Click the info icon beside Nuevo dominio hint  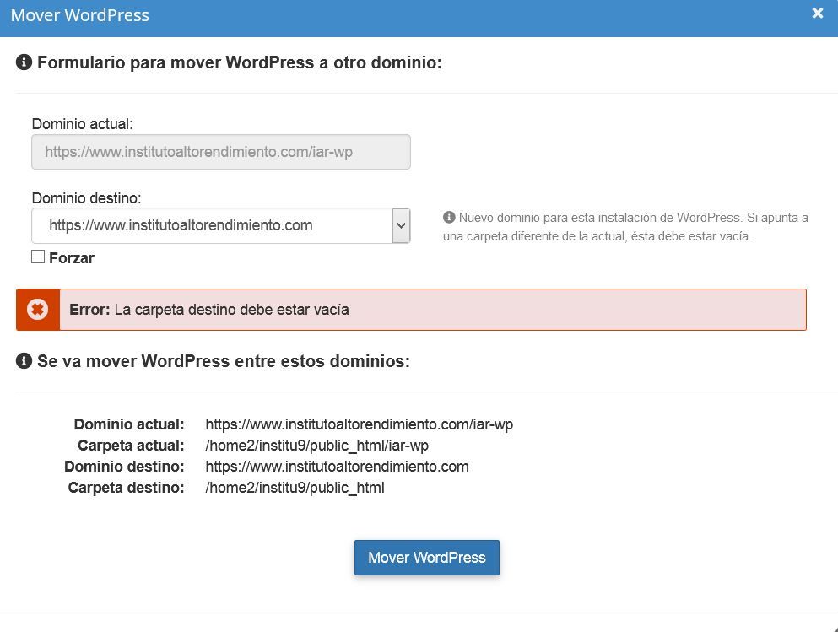(449, 218)
